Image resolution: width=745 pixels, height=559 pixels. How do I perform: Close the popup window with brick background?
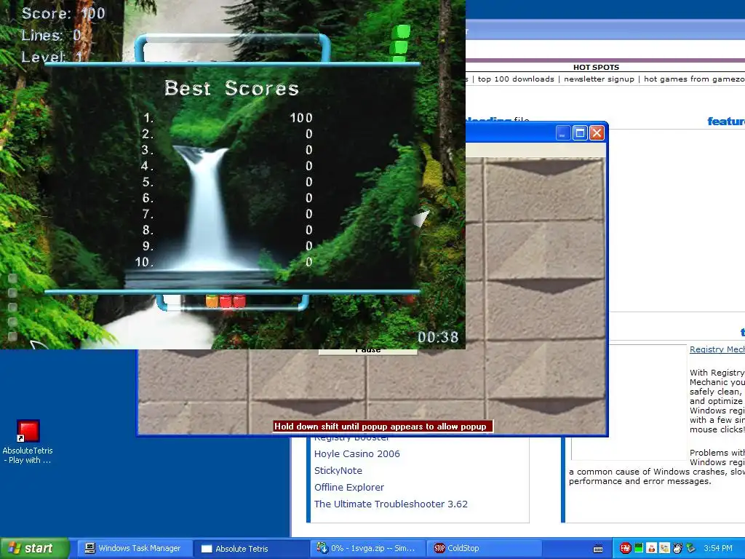point(597,132)
